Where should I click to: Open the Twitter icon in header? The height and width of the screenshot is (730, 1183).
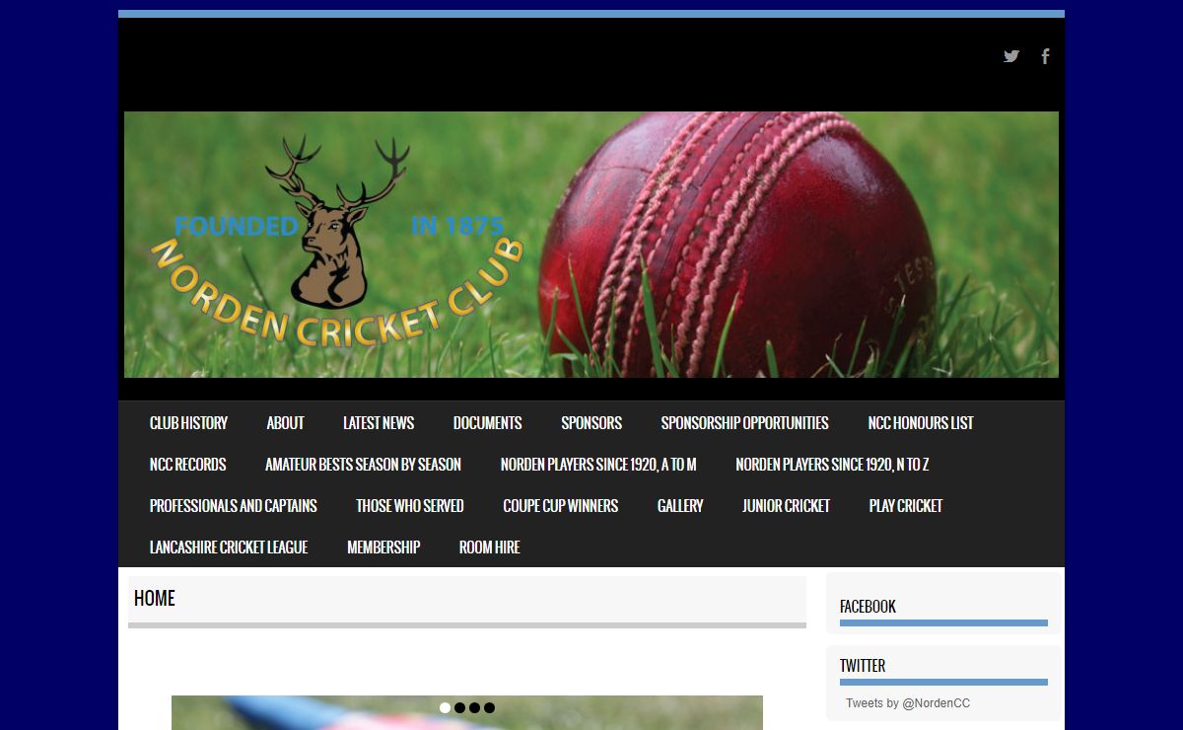pos(1011,56)
